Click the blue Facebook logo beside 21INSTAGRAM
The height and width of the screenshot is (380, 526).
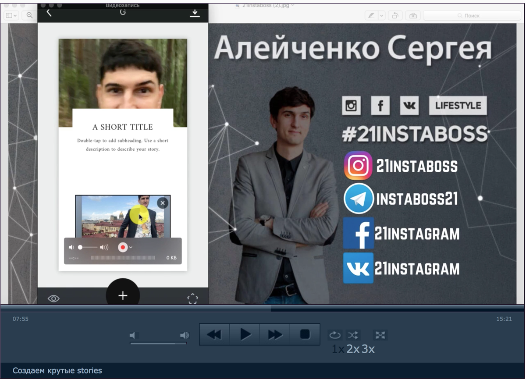click(359, 233)
